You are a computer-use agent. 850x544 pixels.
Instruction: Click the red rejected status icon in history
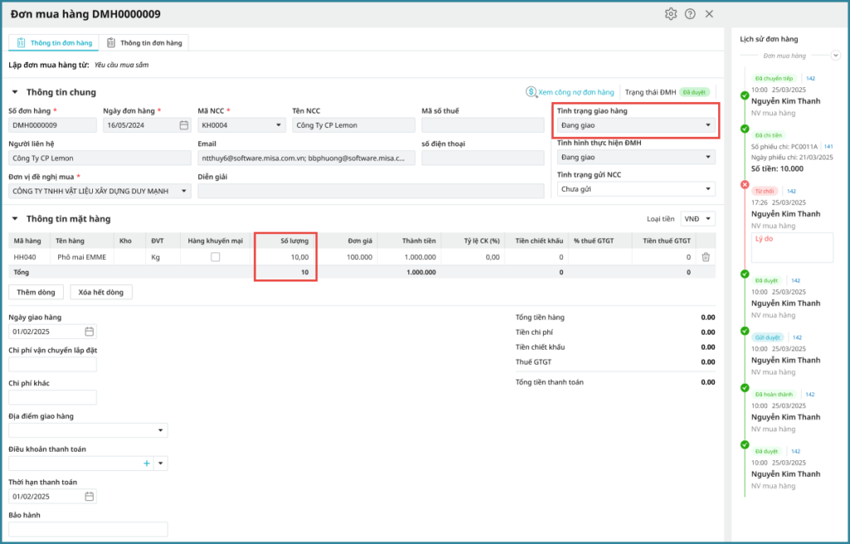coord(745,184)
